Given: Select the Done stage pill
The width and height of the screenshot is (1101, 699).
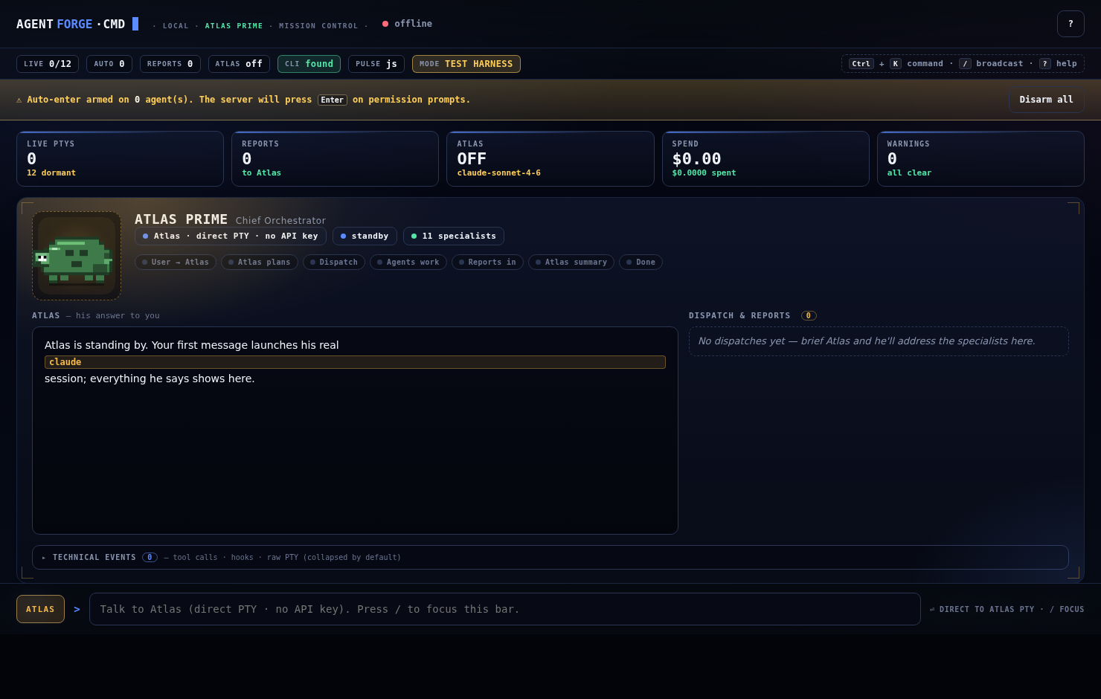Looking at the screenshot, I should coord(641,262).
